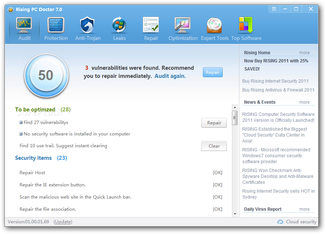
Task: Open news about Checkmark Anti-Spyware certificates
Action: point(278,176)
